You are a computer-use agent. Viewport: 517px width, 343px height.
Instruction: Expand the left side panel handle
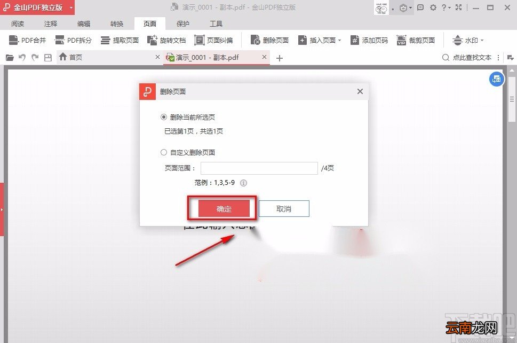[2, 209]
